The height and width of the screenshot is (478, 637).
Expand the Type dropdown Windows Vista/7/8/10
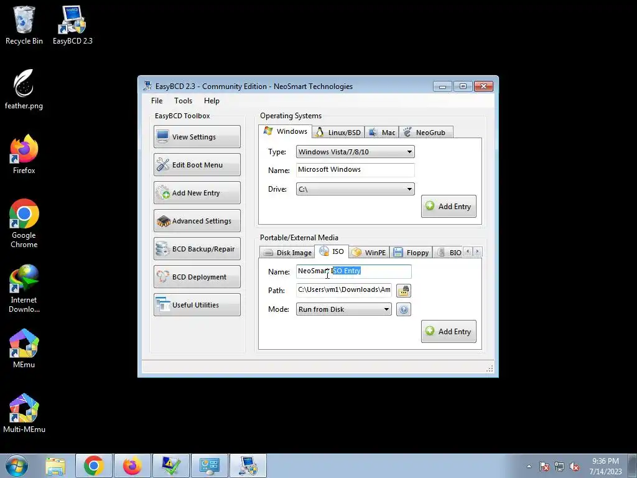(x=355, y=152)
